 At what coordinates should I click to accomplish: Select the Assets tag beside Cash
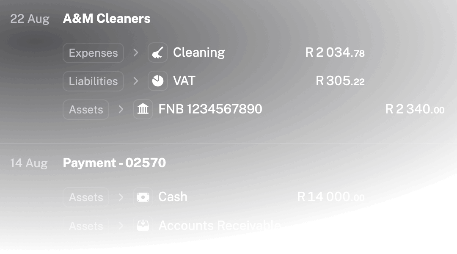[86, 197]
